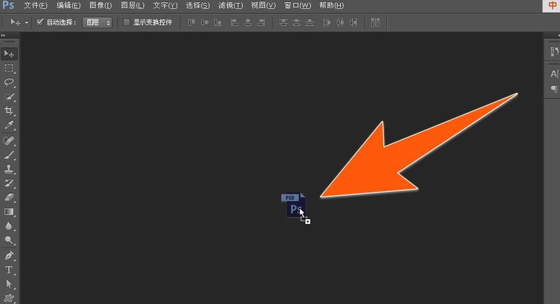Open the Move tool preset picker arrow

pos(27,22)
